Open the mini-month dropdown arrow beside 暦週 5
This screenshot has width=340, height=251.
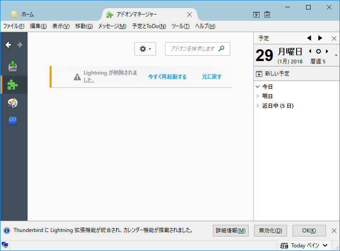point(336,55)
